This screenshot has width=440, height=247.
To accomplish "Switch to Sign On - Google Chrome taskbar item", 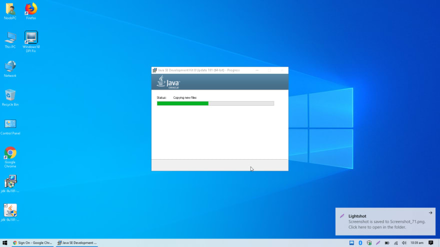I will point(32,243).
